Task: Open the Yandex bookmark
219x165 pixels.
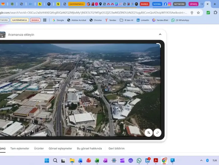Action: pyautogui.click(x=110, y=20)
